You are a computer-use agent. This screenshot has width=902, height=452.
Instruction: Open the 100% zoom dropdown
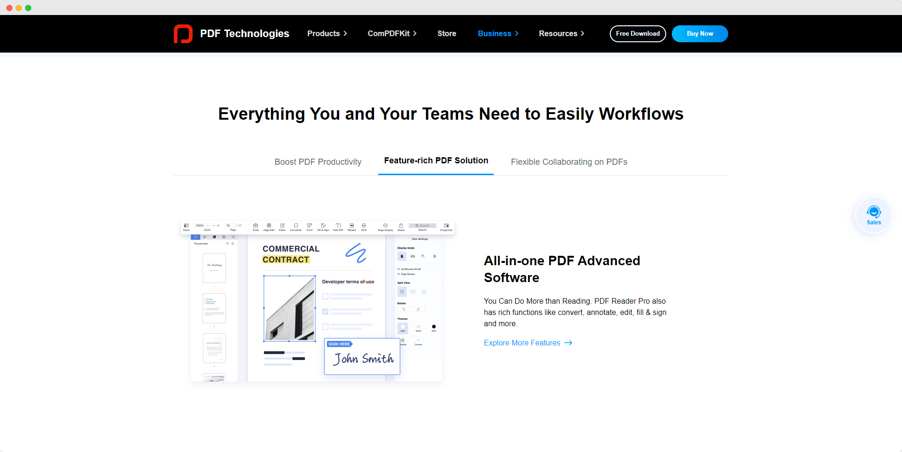click(x=202, y=226)
